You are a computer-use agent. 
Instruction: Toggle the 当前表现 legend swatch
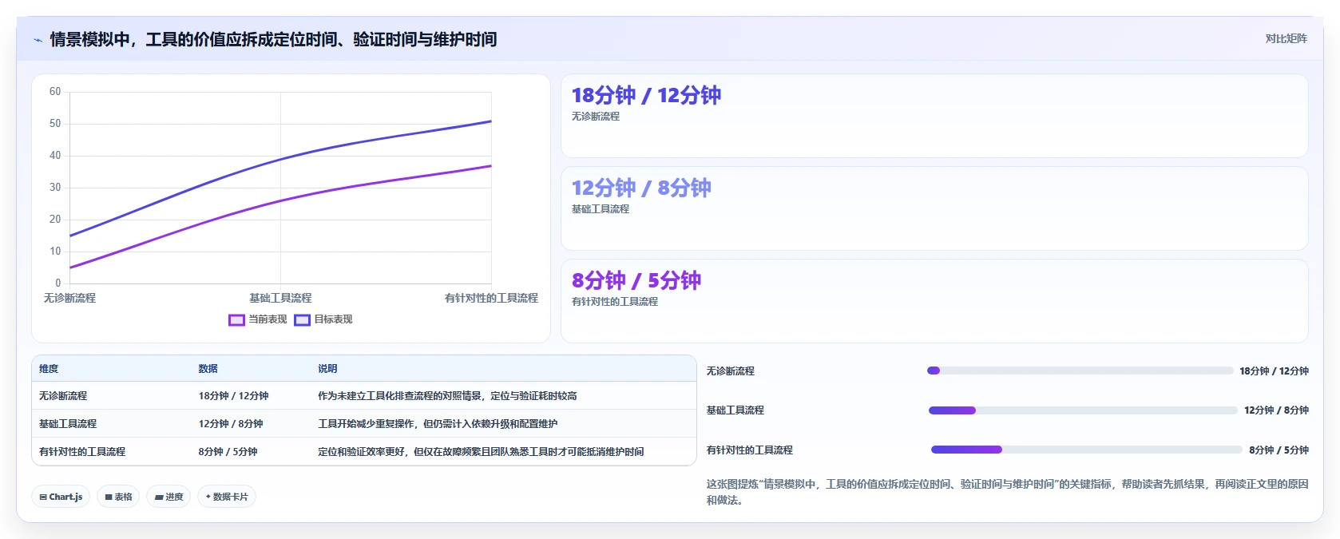click(x=236, y=319)
